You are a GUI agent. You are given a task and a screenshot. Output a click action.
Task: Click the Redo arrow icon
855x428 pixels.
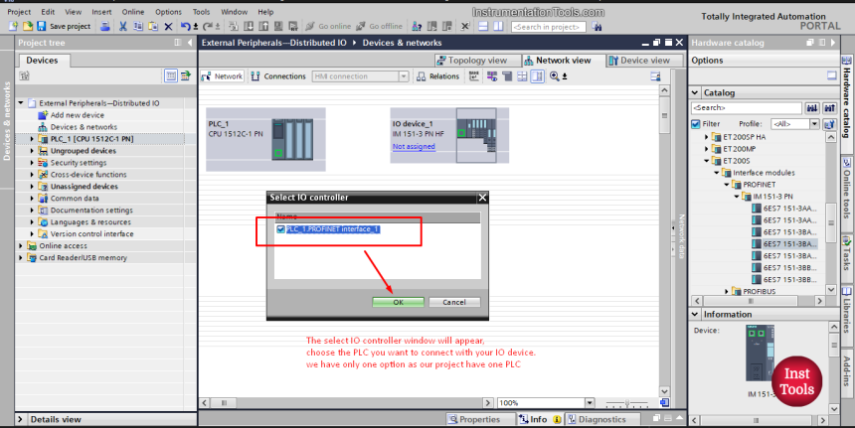pyautogui.click(x=208, y=26)
